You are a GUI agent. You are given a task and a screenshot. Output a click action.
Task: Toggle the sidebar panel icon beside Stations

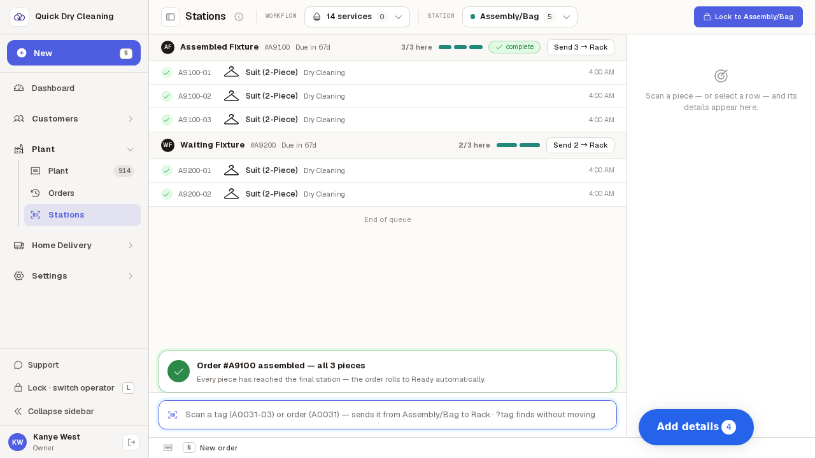[x=171, y=17]
